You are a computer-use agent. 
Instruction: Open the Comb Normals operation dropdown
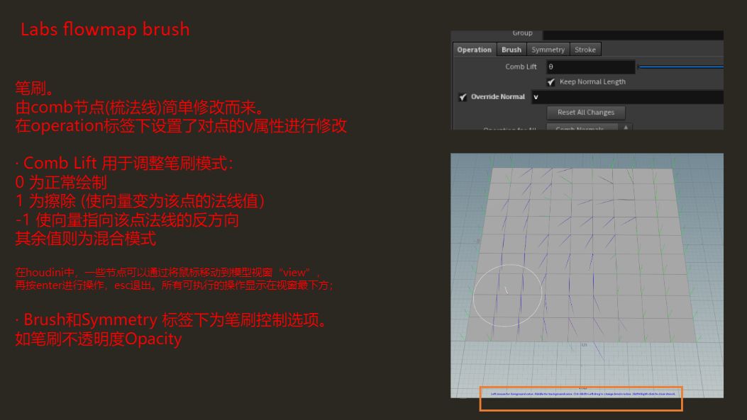590,127
